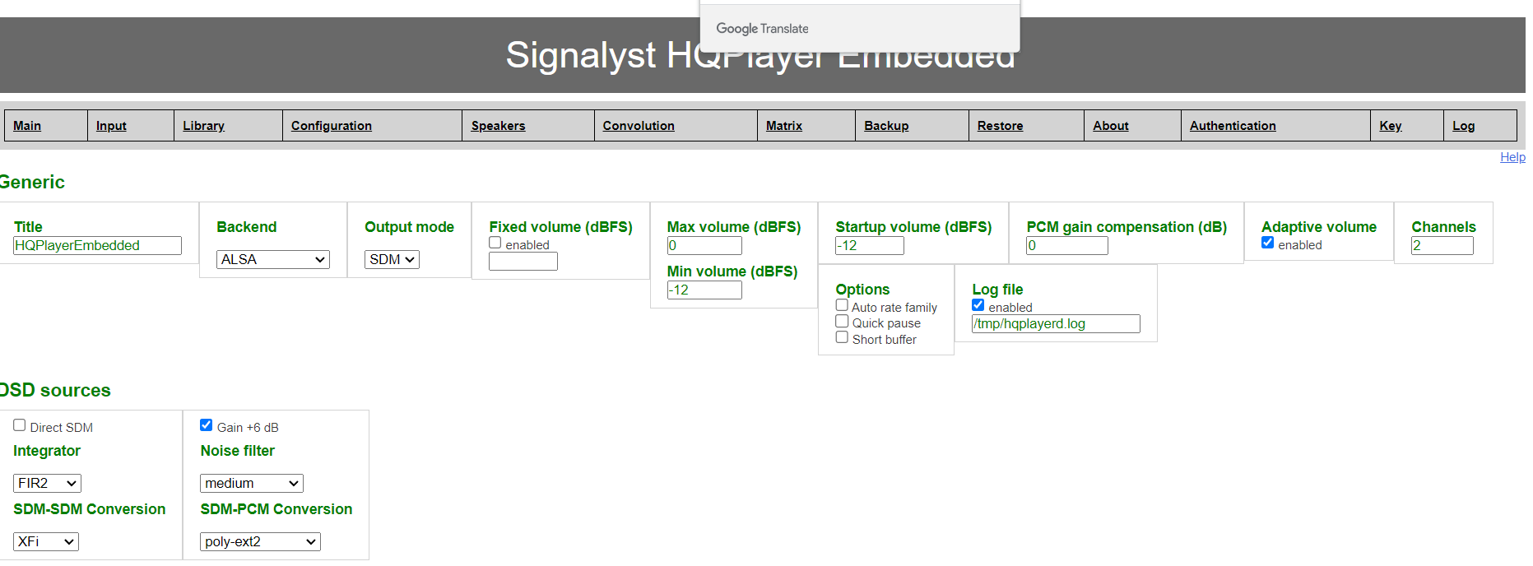The image size is (1533, 566).
Task: Switch to the Speakers tab
Action: coord(498,126)
